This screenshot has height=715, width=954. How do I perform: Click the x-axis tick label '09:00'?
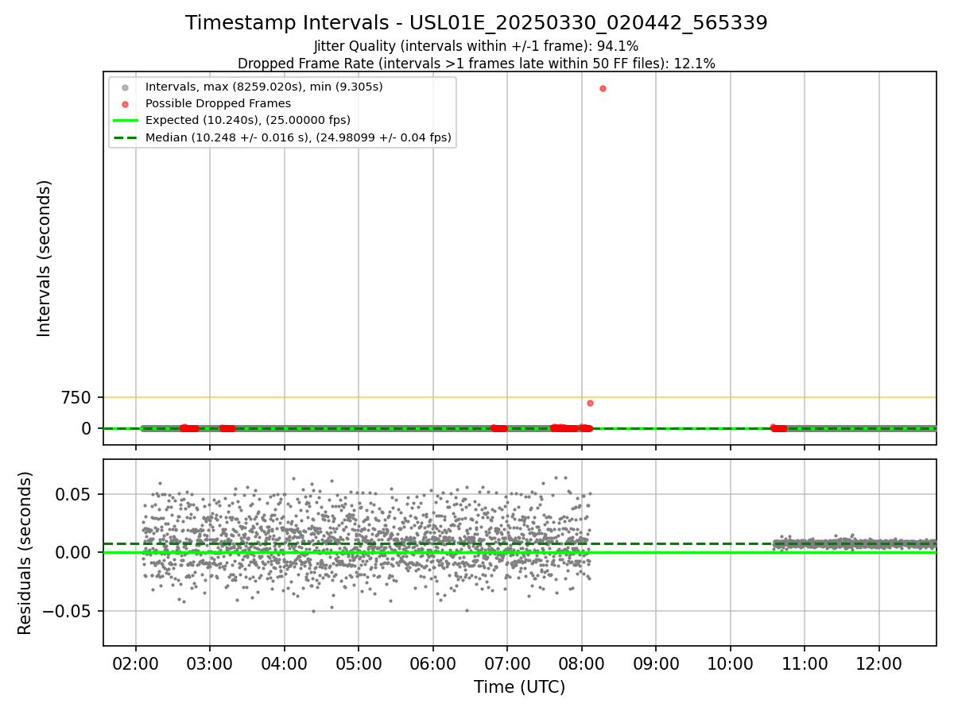pyautogui.click(x=656, y=663)
